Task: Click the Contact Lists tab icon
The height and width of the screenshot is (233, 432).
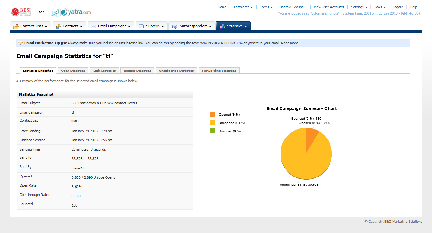Action: coord(16,26)
